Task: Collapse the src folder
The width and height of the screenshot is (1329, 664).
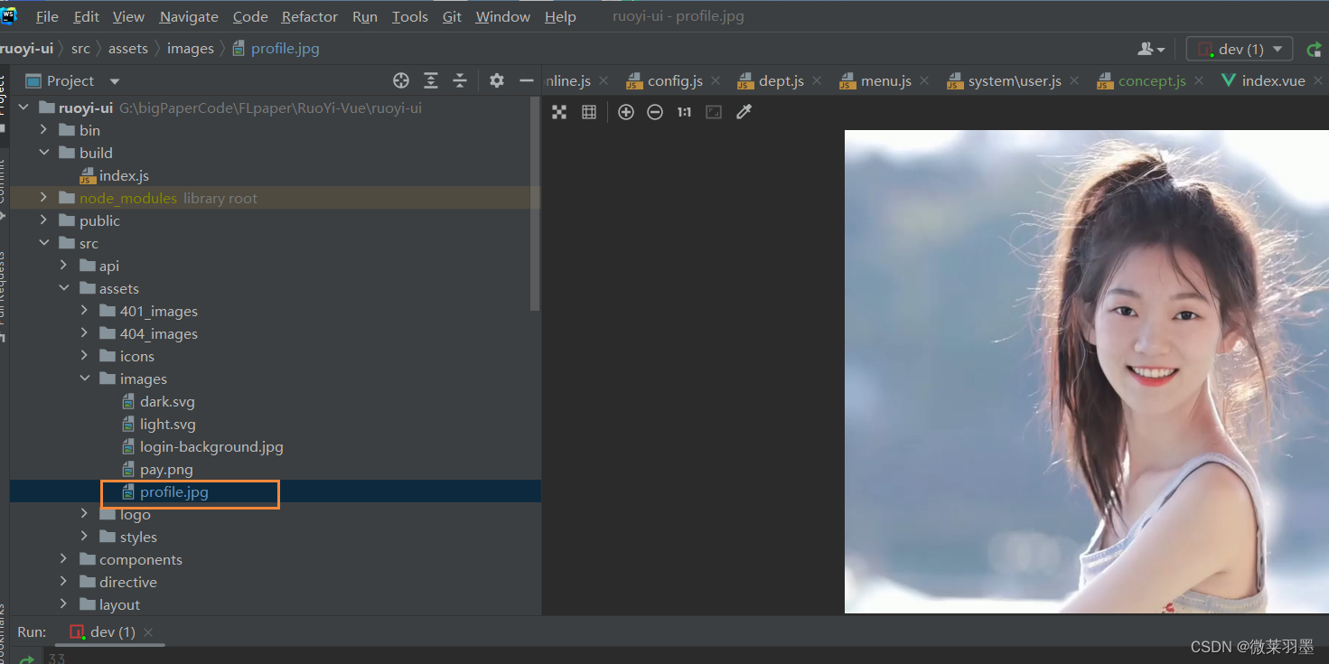Action: point(43,243)
